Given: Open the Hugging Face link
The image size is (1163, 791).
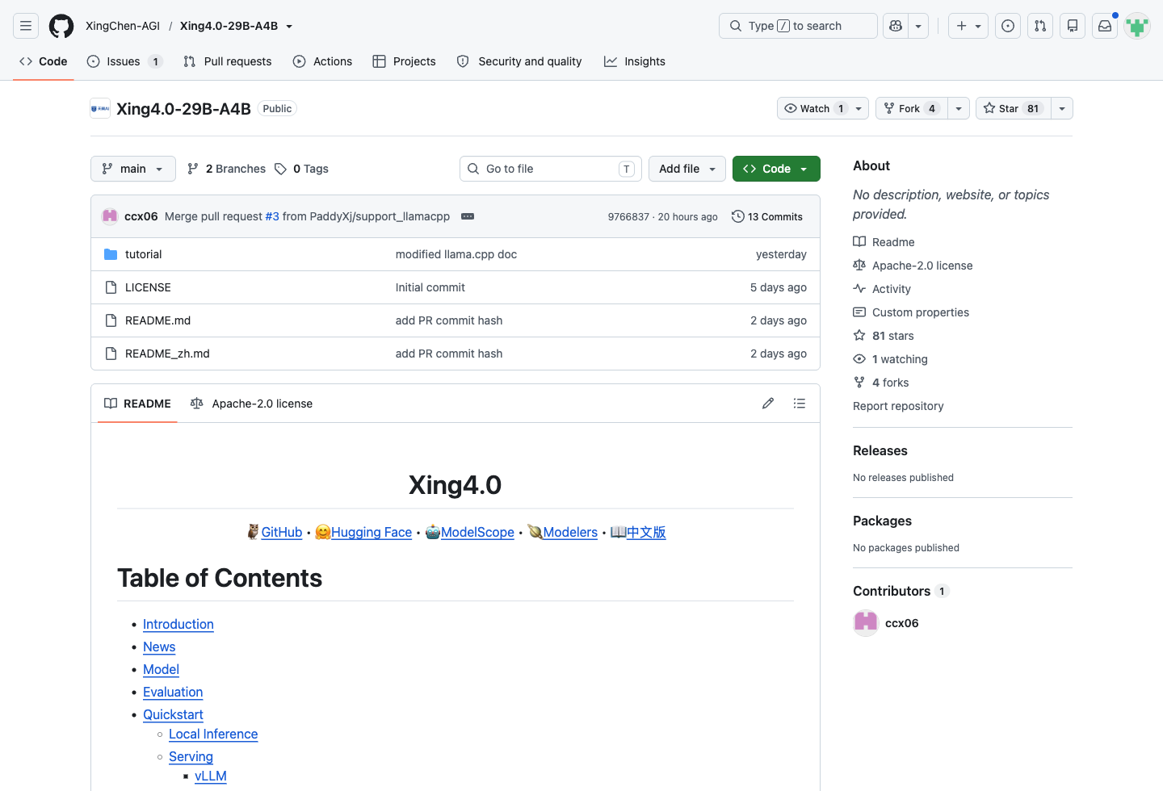Looking at the screenshot, I should point(372,532).
